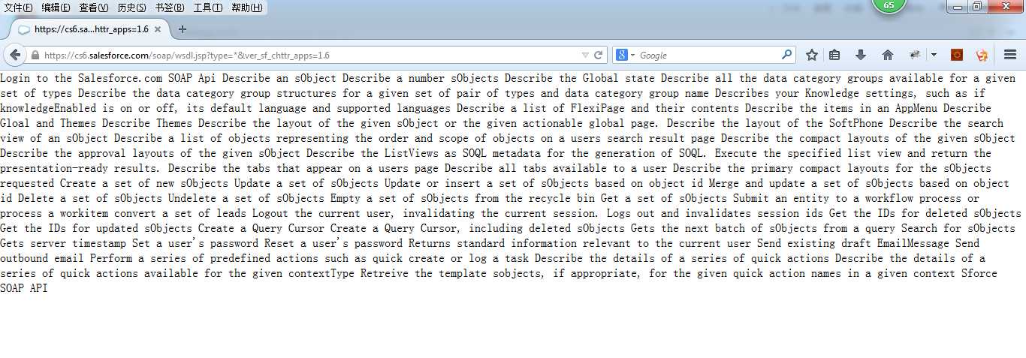This screenshot has width=1026, height=358.
Task: Open the 查看(V) menu
Action: 94,8
